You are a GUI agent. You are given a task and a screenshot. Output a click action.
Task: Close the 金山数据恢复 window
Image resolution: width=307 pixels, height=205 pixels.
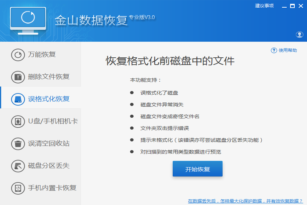(301, 6)
